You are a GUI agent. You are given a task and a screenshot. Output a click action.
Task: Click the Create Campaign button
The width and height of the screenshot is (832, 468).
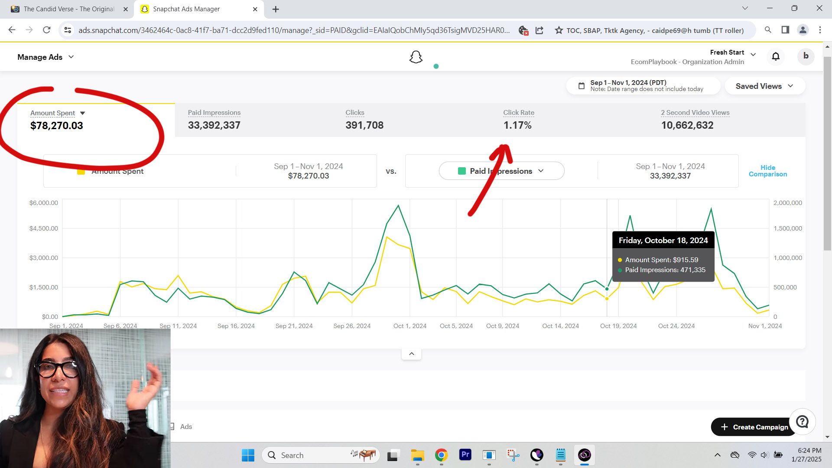tap(754, 427)
